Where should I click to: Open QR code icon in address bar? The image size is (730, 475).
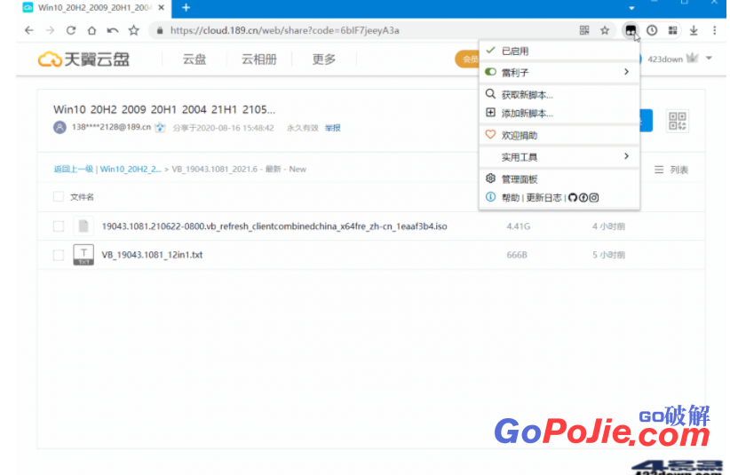coord(584,31)
